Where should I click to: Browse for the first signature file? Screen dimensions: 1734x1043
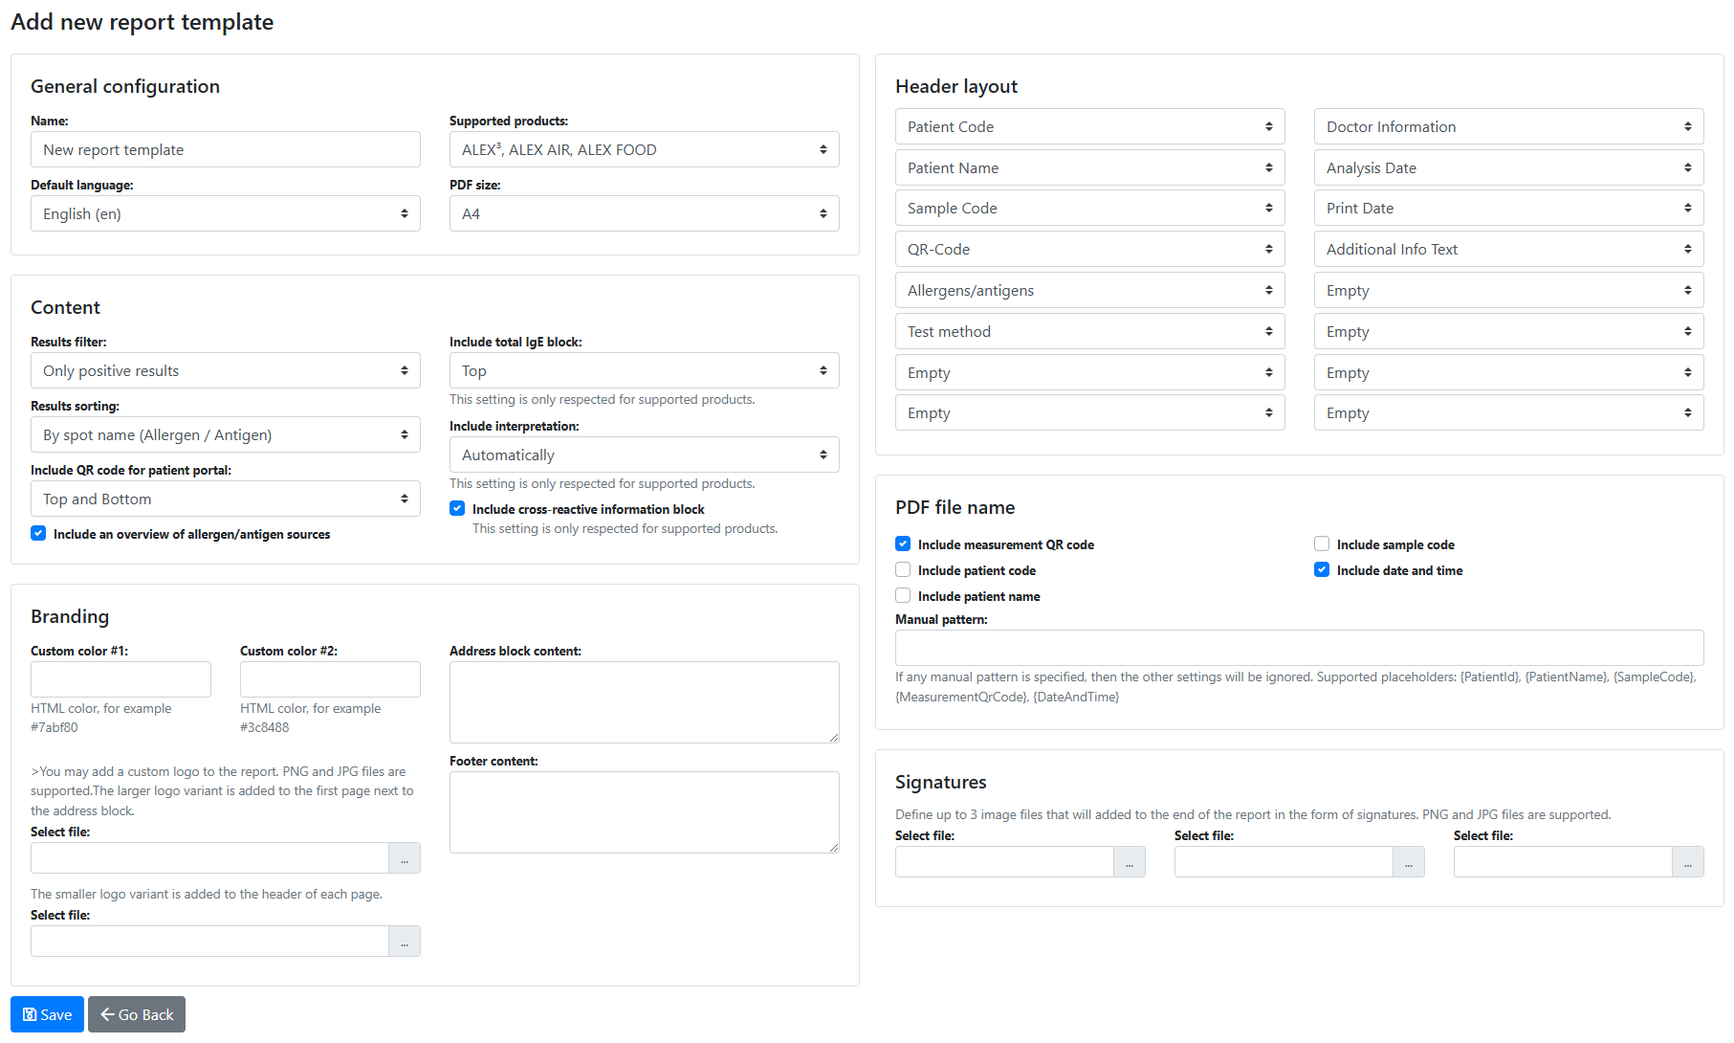[1130, 862]
